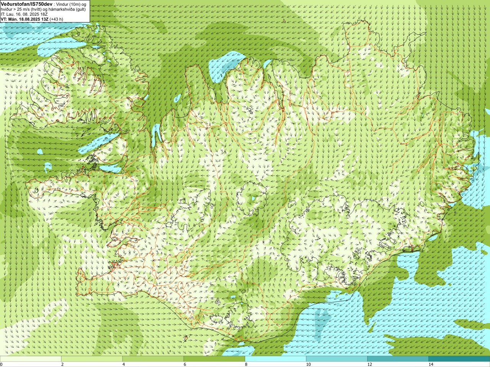The height and width of the screenshot is (367, 490).
Task: Select the 0–2 m/s pale yellow legend swatch
Action: pos(31,359)
